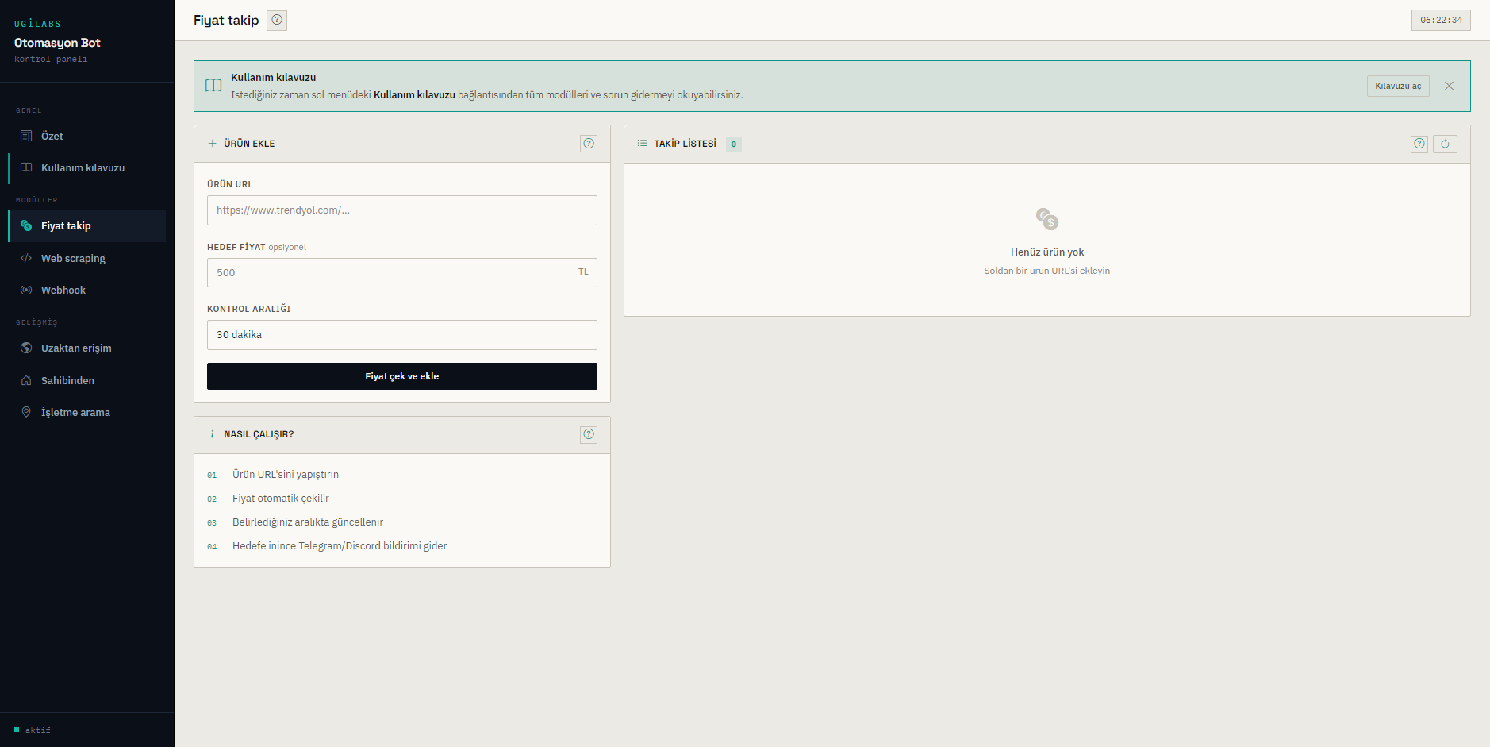Open help icon in TAKİP LİSTESİ header

click(x=1419, y=144)
